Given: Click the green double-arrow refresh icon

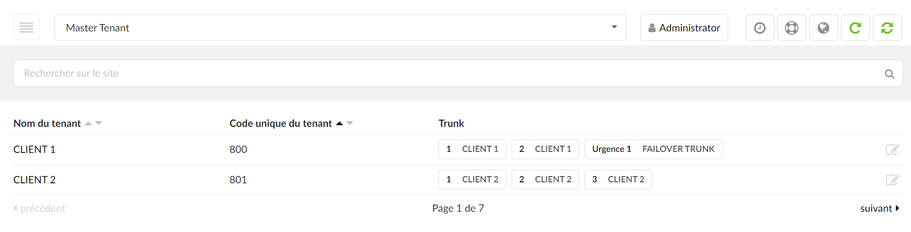Looking at the screenshot, I should [x=887, y=28].
